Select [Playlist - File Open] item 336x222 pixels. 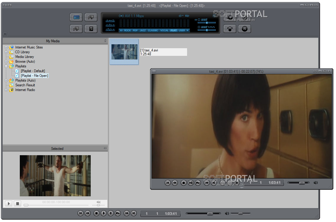point(35,76)
